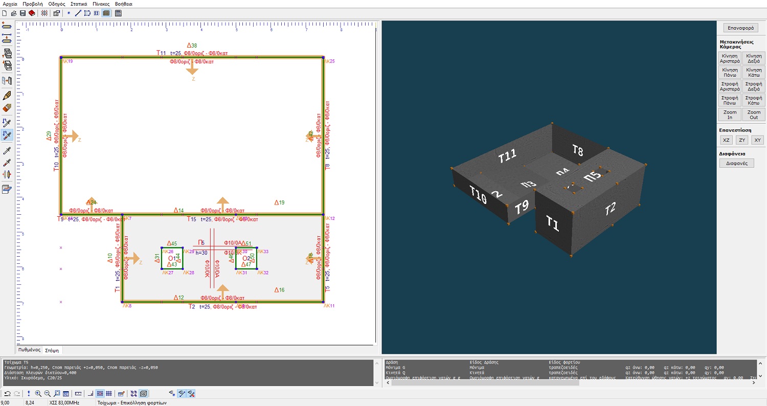Click the Στροφή Κάτω button
The image size is (767, 406).
coord(754,100)
